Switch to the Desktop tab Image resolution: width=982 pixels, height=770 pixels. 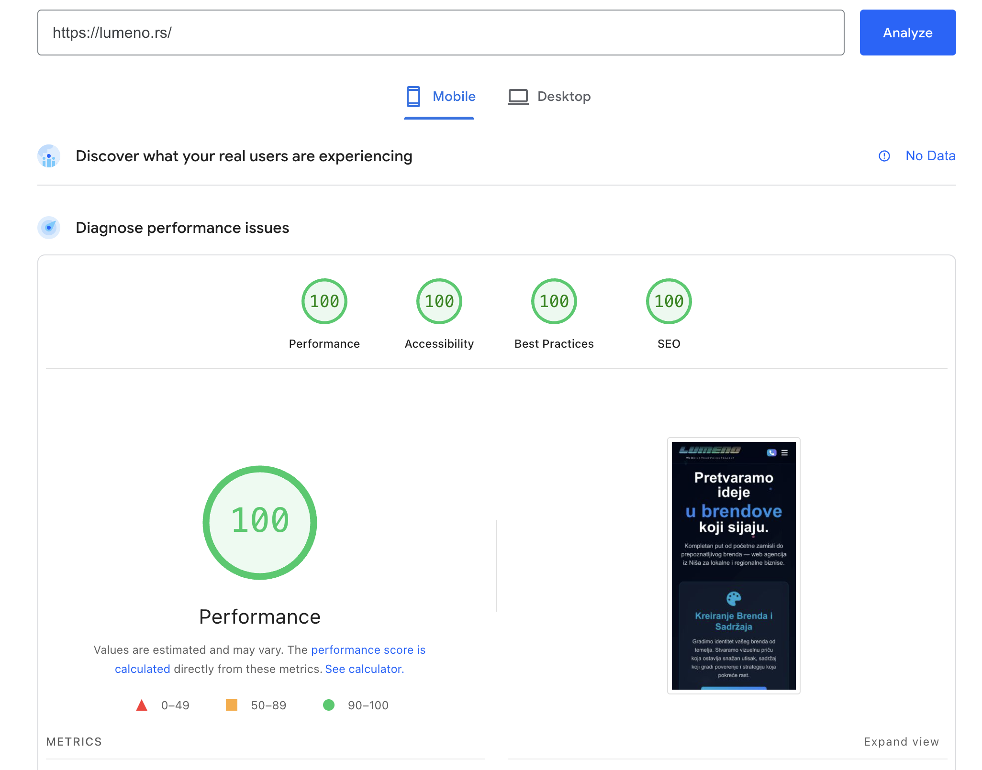tap(550, 96)
